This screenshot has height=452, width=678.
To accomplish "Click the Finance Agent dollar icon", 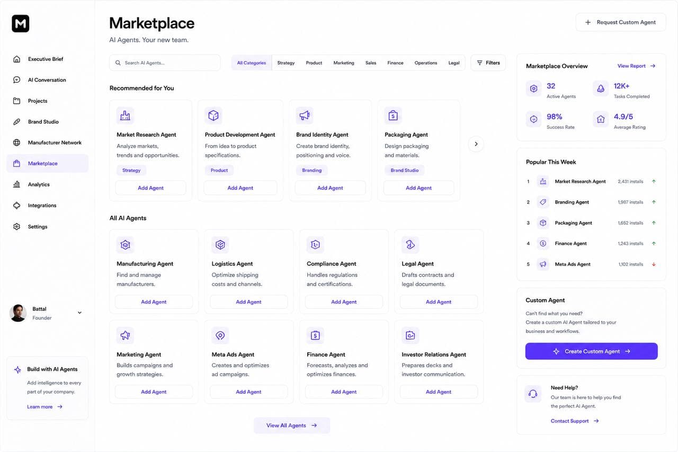I will (315, 335).
